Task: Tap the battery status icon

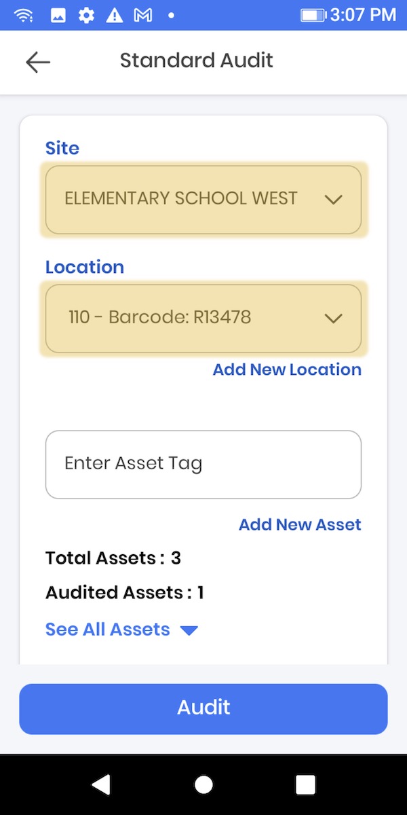Action: [313, 15]
